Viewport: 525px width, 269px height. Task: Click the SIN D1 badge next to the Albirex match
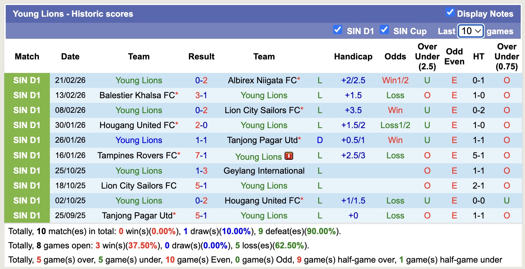click(x=27, y=80)
